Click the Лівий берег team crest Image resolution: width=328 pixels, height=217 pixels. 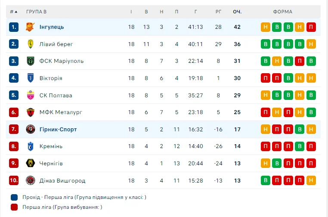point(31,44)
